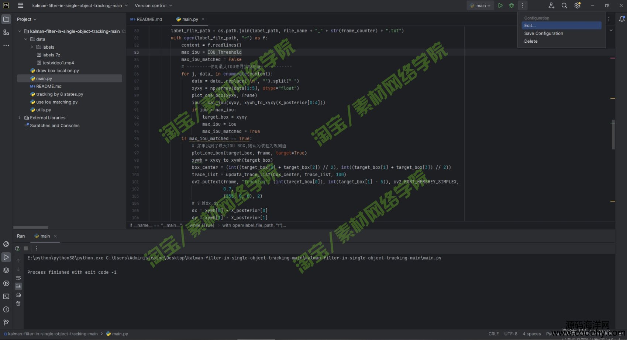
Task: Expand the labels folder
Action: pyautogui.click(x=32, y=47)
